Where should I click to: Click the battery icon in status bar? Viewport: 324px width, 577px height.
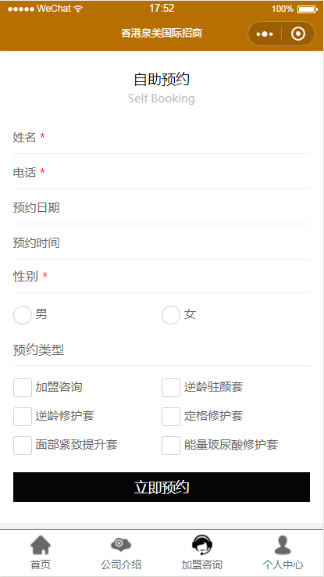(x=307, y=9)
